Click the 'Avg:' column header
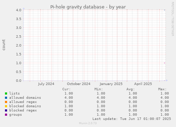The width and height of the screenshot is (176, 127). [130, 89]
